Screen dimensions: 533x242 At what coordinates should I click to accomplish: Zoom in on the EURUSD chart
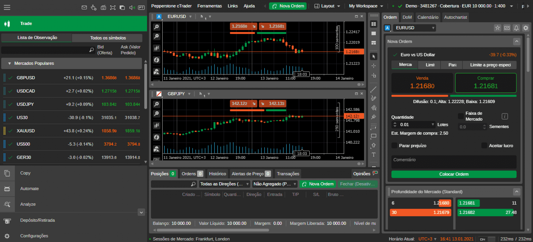(156, 27)
